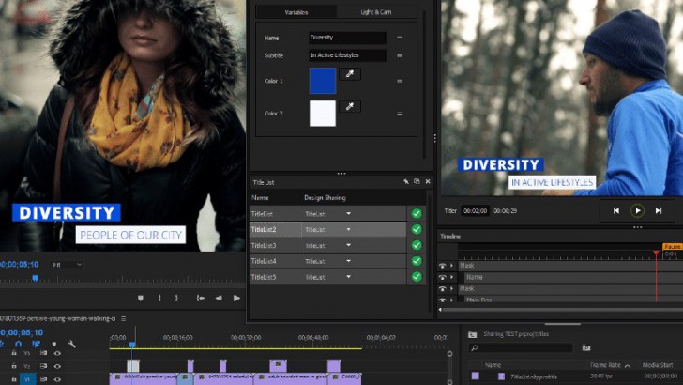The image size is (683, 385).
Task: Click the eyedropper next to Color 1
Action: tap(349, 75)
